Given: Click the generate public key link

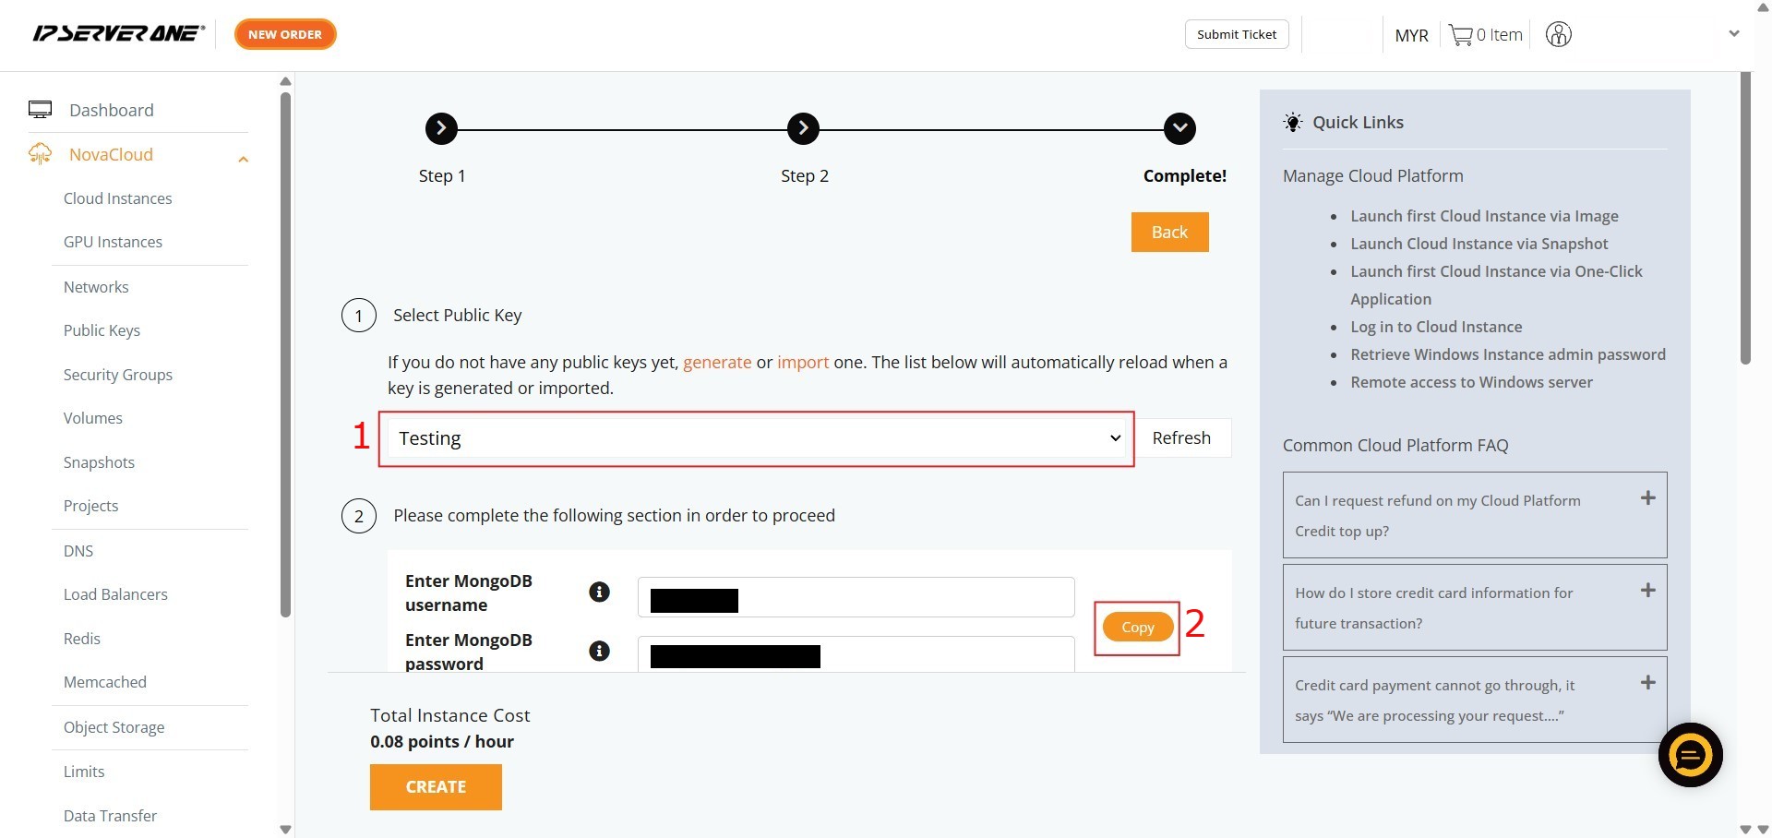Looking at the screenshot, I should pyautogui.click(x=716, y=362).
